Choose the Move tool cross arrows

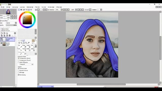19,43
